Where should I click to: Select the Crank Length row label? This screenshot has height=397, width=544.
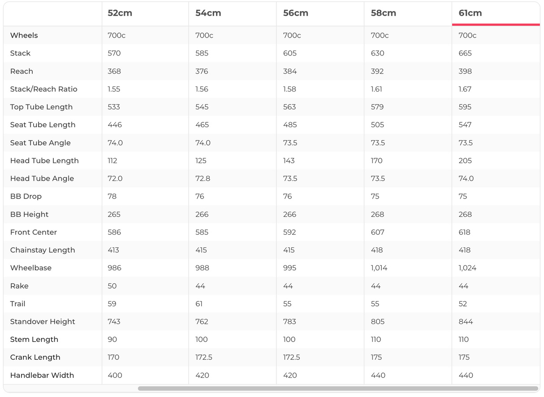coord(35,358)
